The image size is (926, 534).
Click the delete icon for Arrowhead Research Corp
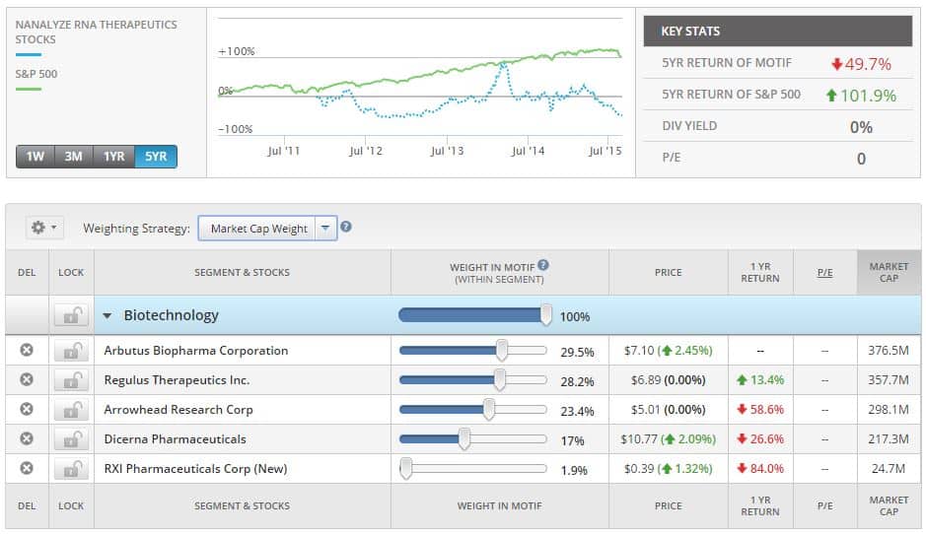click(x=27, y=410)
